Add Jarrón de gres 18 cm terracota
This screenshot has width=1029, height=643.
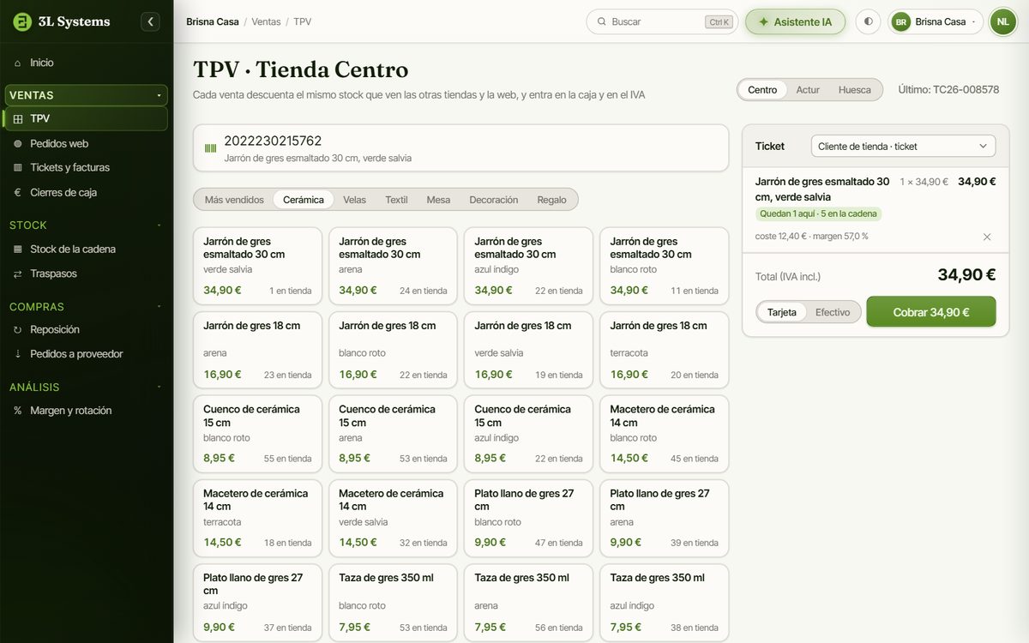[664, 350]
